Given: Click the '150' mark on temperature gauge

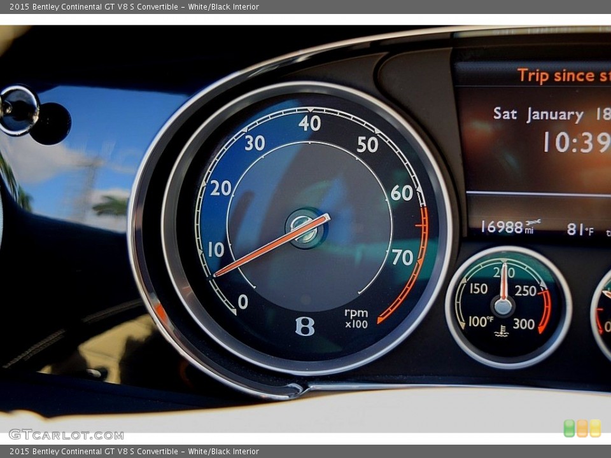Looking at the screenshot, I should (x=478, y=289).
